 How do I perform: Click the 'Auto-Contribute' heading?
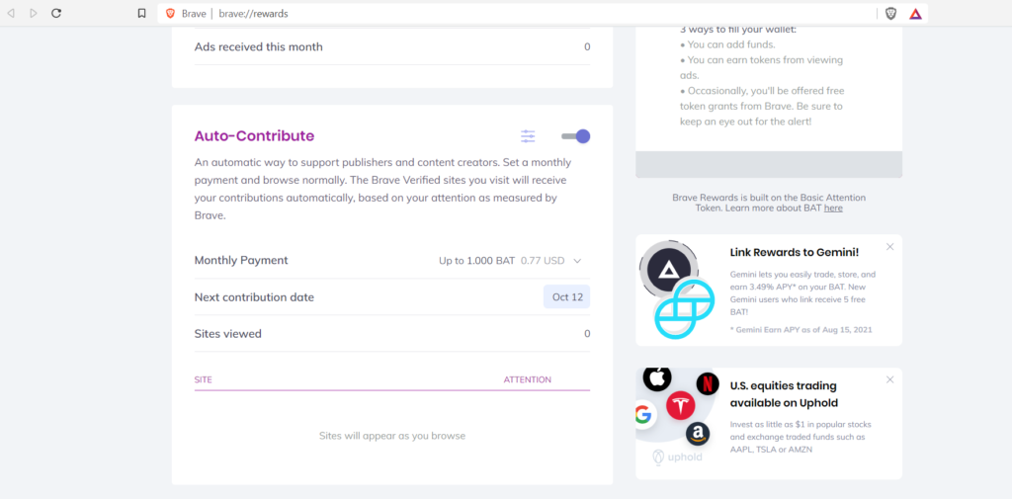(x=254, y=136)
